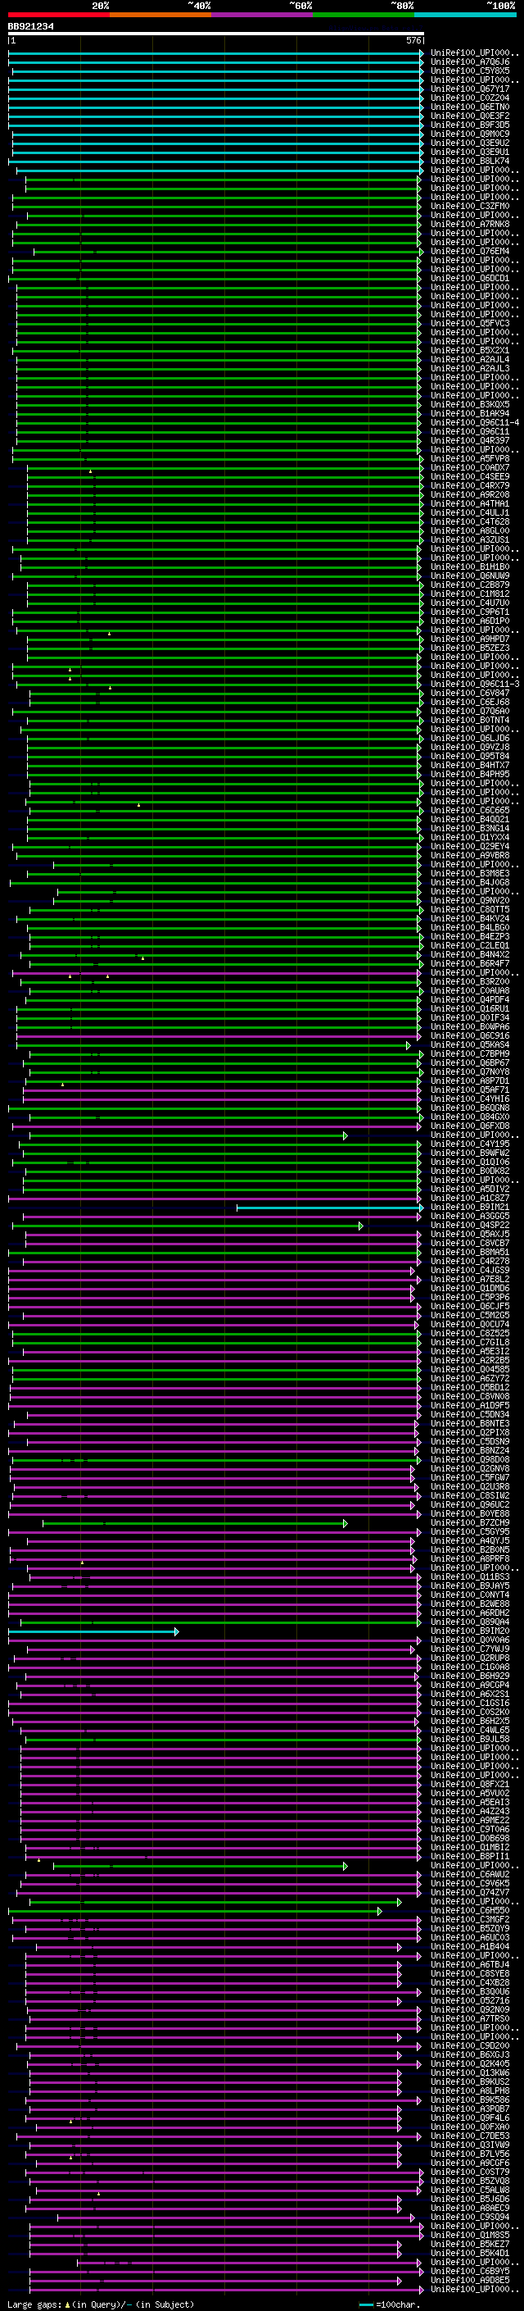Select the UniRef100_C4JGS9 label
Screen dimensions: 524x2311
click(470, 1271)
